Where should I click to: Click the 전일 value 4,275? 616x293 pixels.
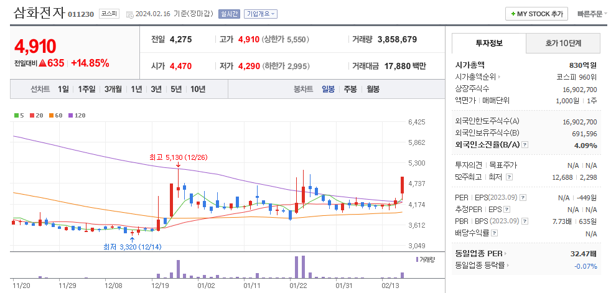(180, 39)
